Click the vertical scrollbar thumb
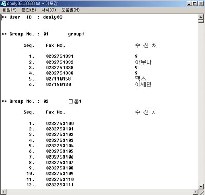205x195 pixels. click(201, 21)
